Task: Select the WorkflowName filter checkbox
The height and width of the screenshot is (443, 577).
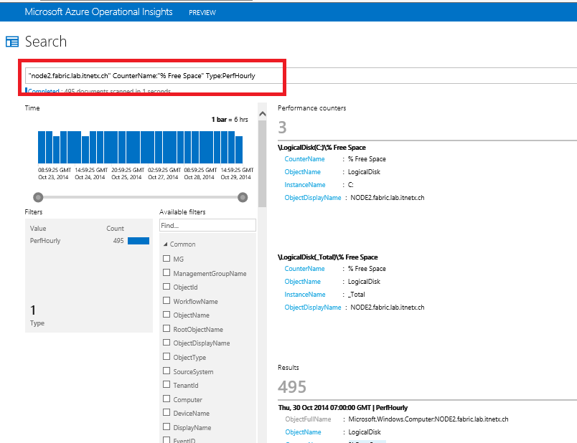Action: coord(166,301)
